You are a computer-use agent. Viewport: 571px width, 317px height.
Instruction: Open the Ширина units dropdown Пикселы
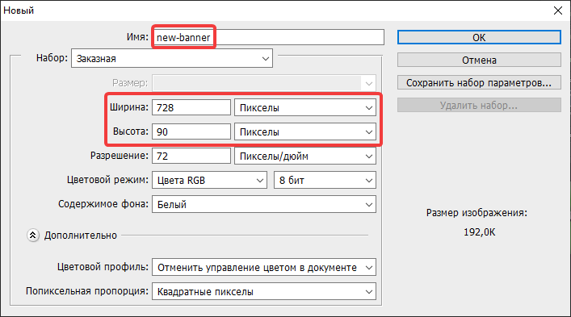point(305,107)
